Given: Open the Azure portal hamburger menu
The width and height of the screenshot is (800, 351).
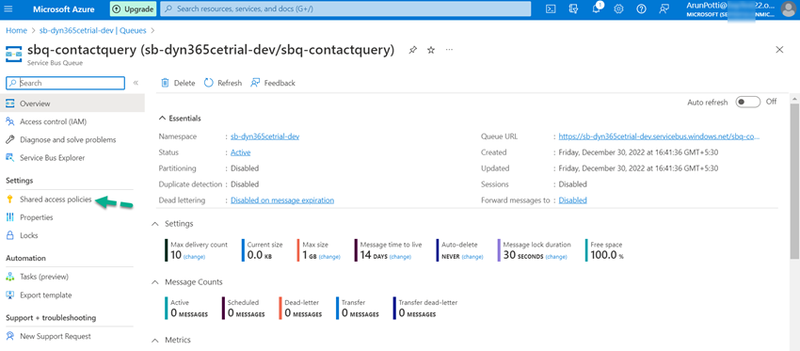Looking at the screenshot, I should point(8,8).
